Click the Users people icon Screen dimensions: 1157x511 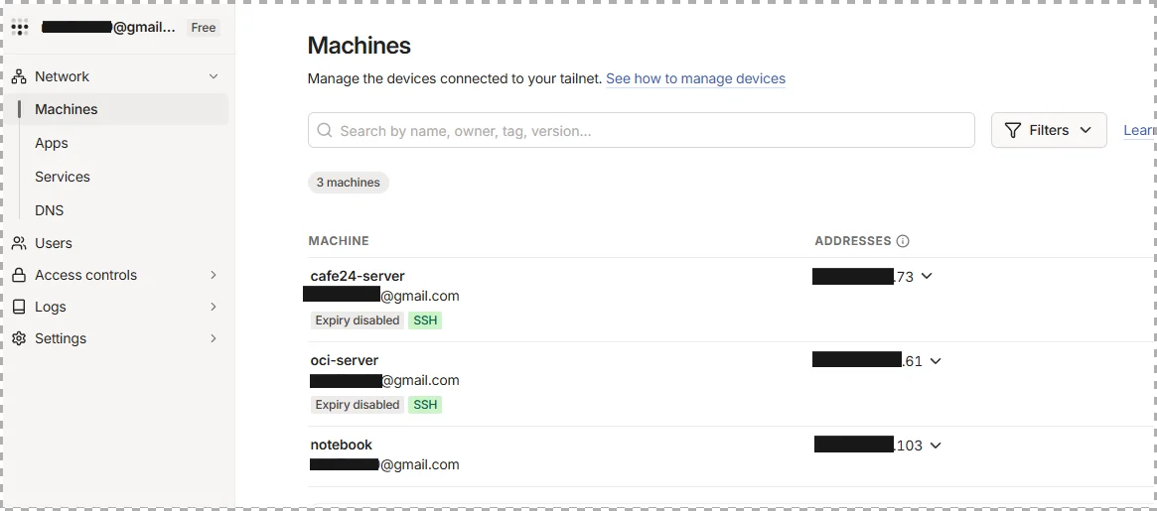[19, 243]
